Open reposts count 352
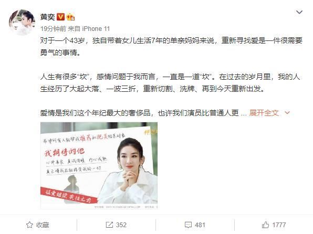The height and width of the screenshot is (234, 313). [x=121, y=225]
